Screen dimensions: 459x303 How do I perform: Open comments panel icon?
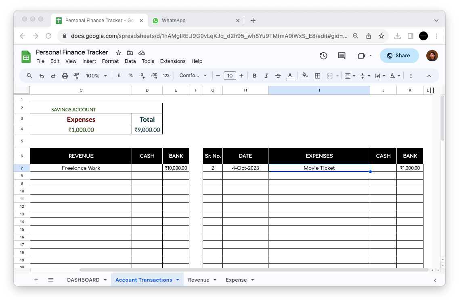tap(341, 56)
